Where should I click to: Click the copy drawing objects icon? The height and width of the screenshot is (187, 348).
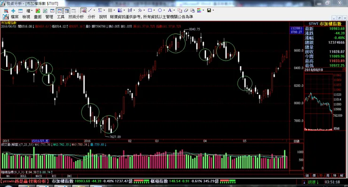[180, 10]
